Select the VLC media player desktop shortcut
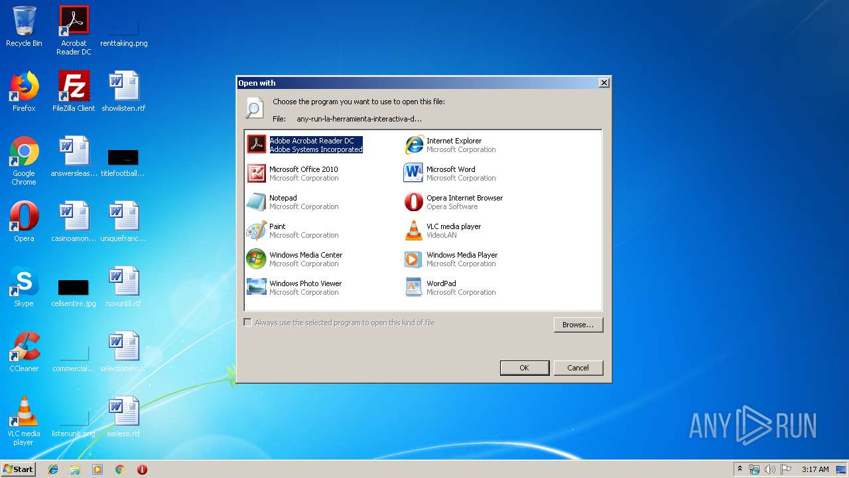 [24, 421]
